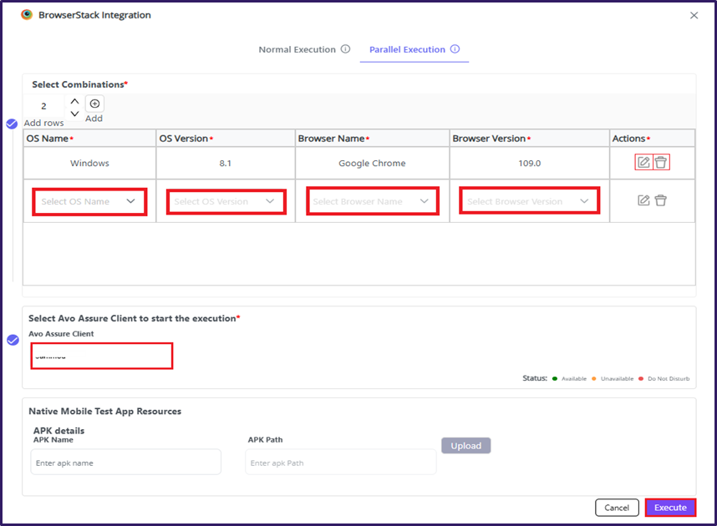Screen dimensions: 717x526
Task: Select the Parallel Execution tab
Action: coord(407,49)
